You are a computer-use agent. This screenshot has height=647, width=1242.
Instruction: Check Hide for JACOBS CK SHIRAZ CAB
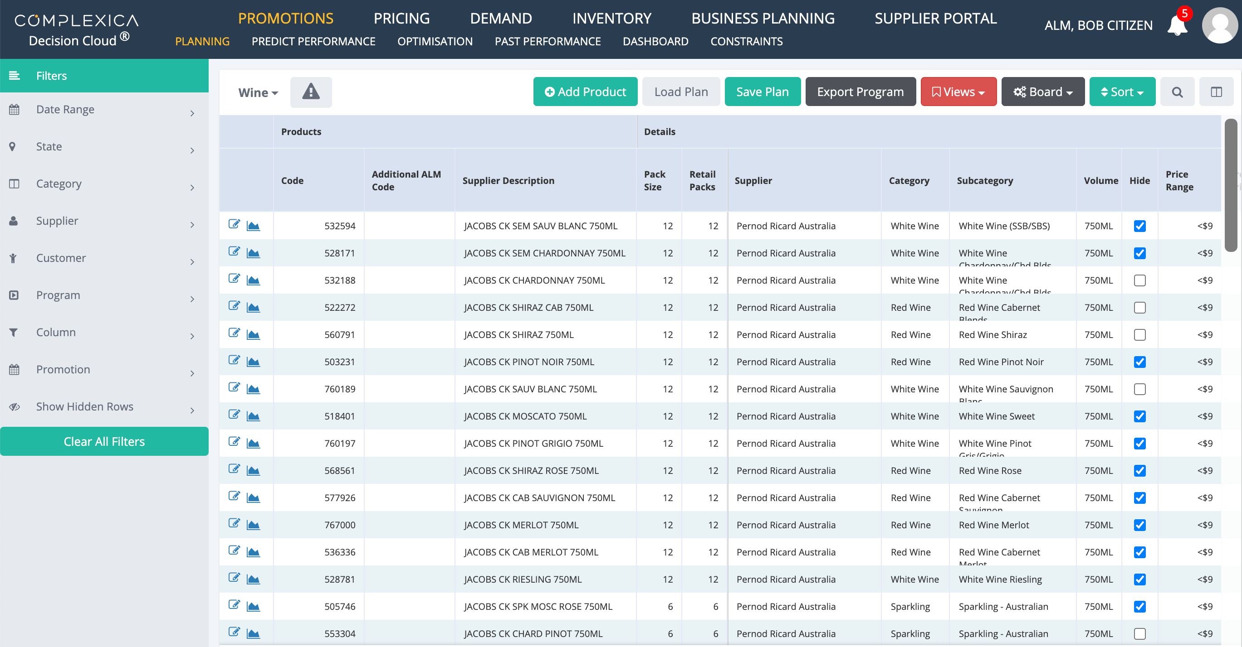coord(1139,308)
